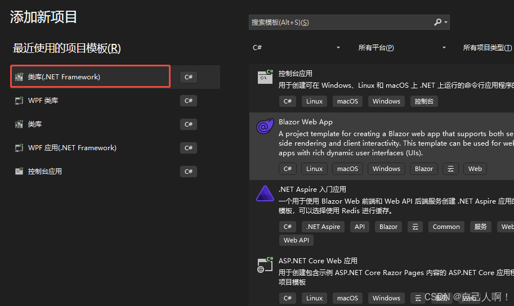The height and width of the screenshot is (306, 514).
Task: Click 云 tag under .NET Aspire 入门应用
Action: click(415, 227)
